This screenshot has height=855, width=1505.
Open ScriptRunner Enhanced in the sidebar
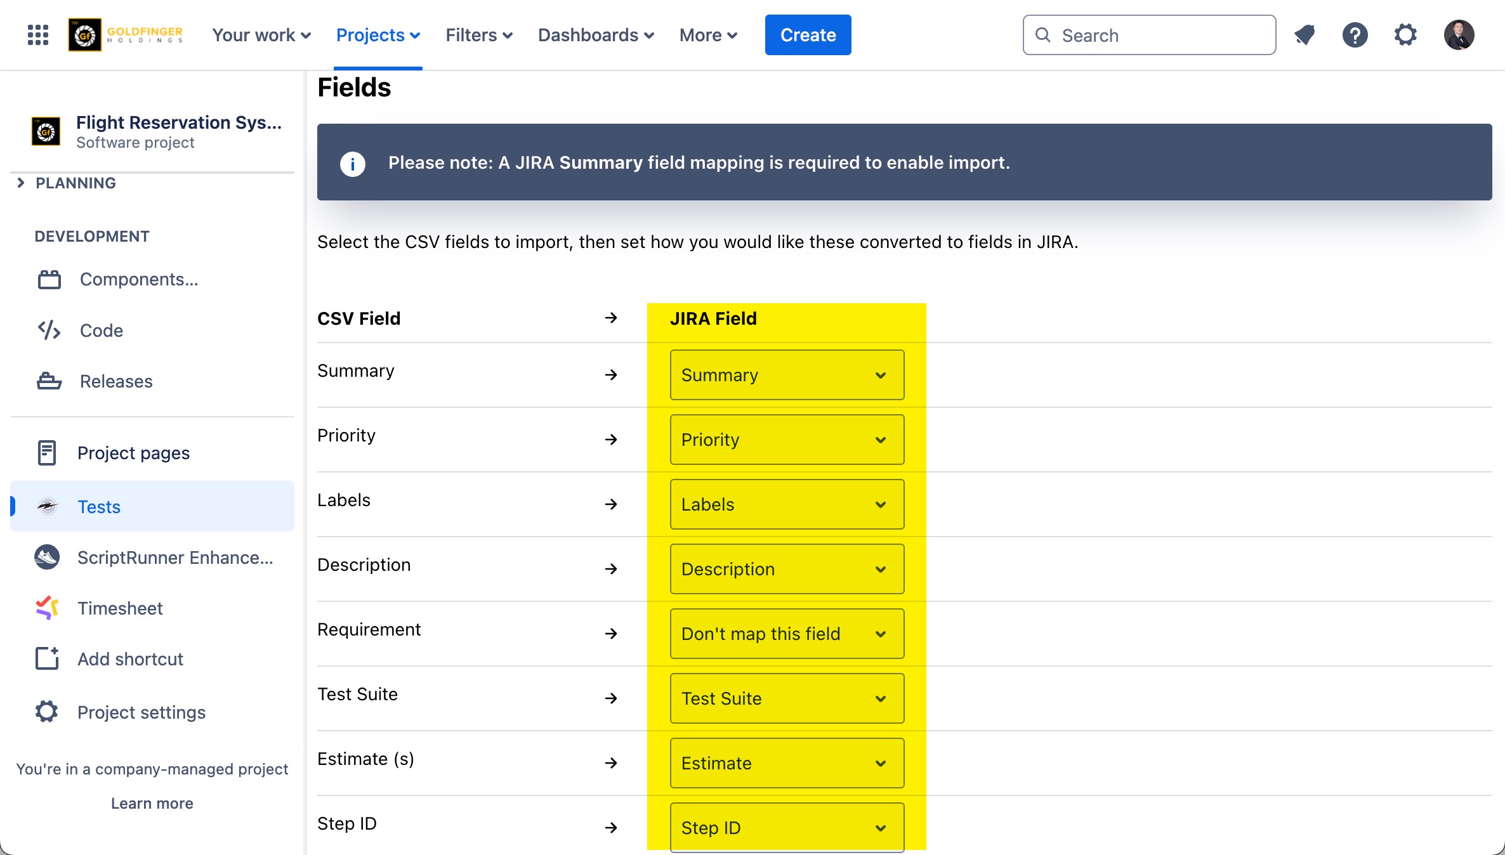[174, 558]
